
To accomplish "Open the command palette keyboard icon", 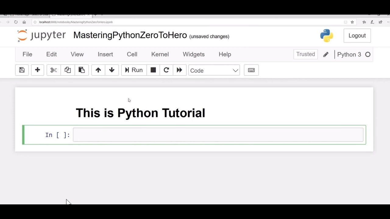I will click(251, 70).
